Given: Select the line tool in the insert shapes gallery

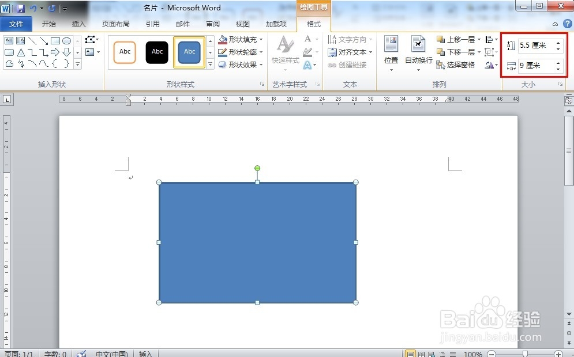Looking at the screenshot, I should click(x=33, y=41).
